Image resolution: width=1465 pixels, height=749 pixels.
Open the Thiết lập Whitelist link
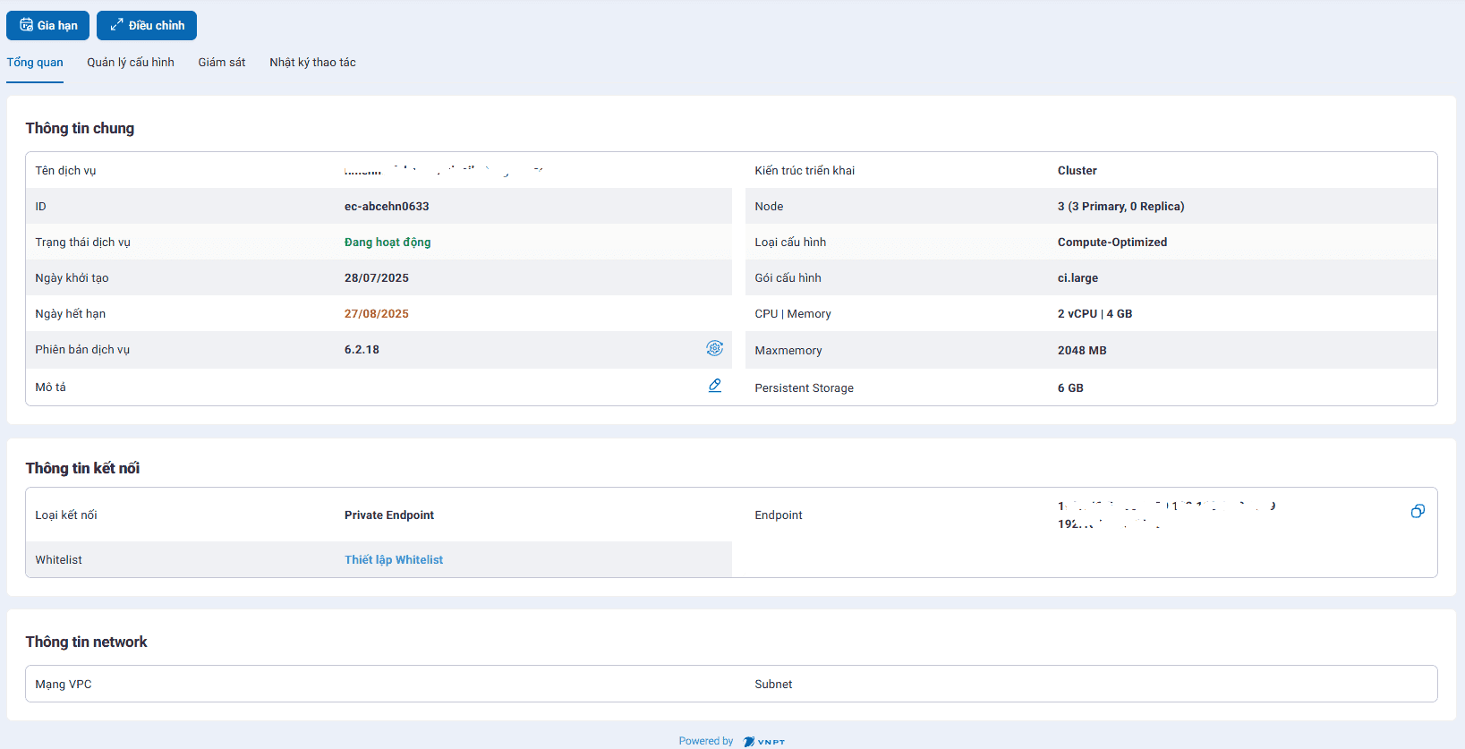click(394, 560)
